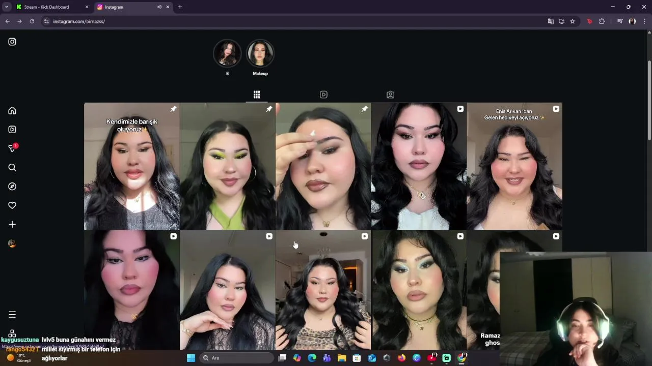
Task: Open Instagram Search in the sidebar
Action: coord(12,168)
